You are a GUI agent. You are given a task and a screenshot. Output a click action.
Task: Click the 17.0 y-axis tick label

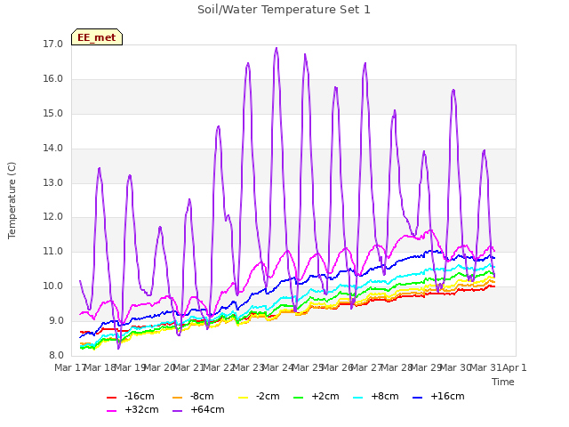(53, 44)
